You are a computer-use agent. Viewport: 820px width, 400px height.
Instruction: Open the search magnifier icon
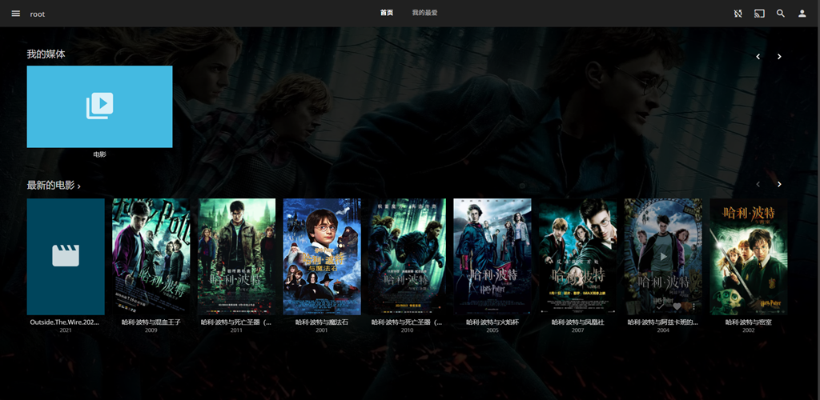tap(781, 14)
